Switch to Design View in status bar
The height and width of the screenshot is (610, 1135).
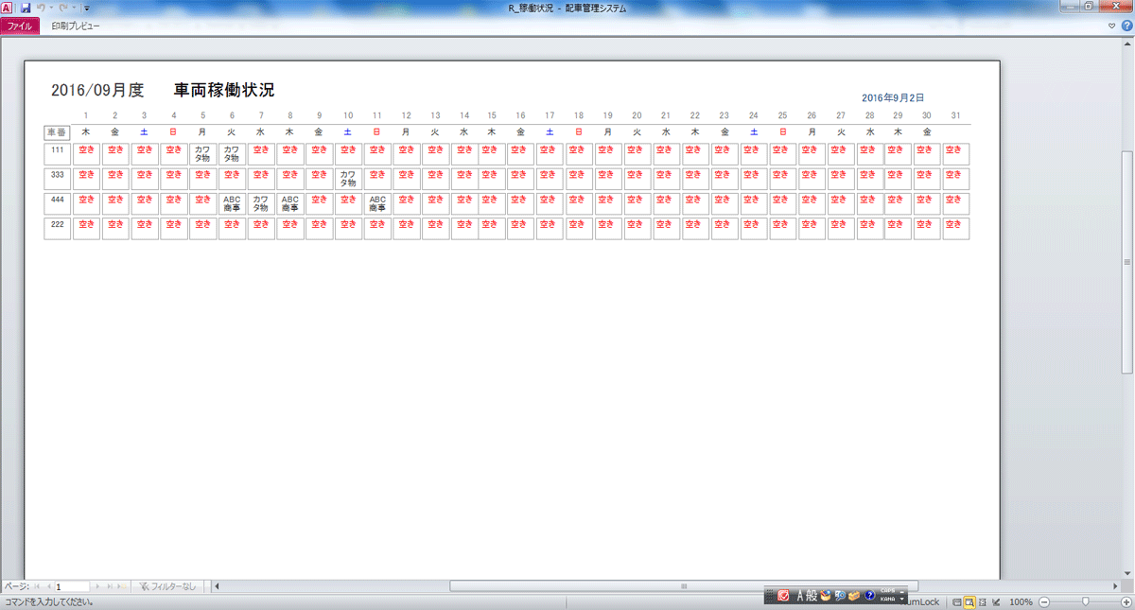[x=995, y=602]
